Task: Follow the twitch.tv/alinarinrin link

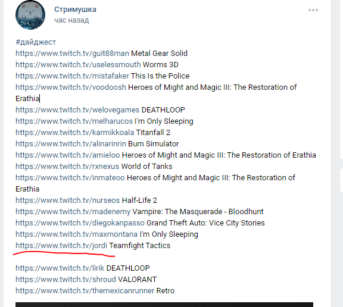Action: (71, 144)
